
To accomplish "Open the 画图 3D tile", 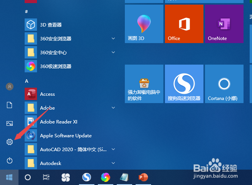I will pyautogui.click(x=144, y=24).
